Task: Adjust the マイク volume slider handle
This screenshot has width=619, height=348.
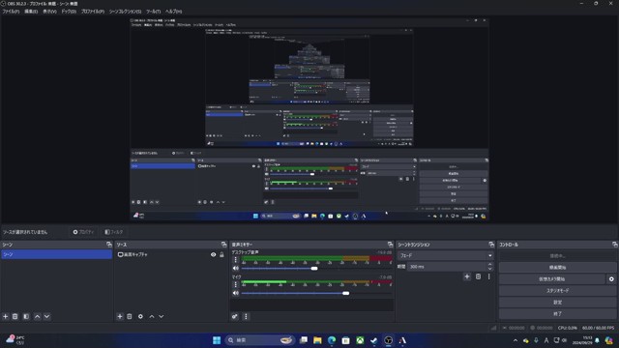Action: click(346, 293)
